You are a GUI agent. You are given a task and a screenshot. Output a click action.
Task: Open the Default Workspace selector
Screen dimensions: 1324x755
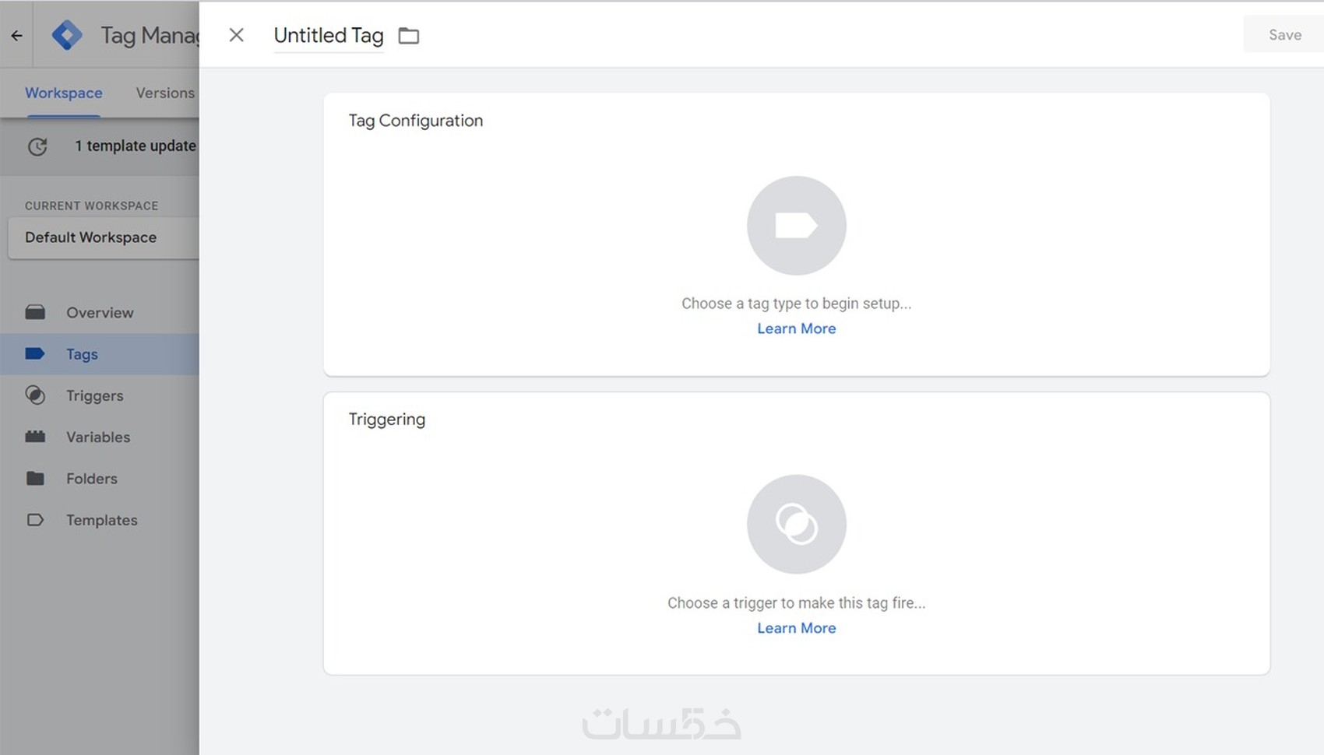[101, 237]
